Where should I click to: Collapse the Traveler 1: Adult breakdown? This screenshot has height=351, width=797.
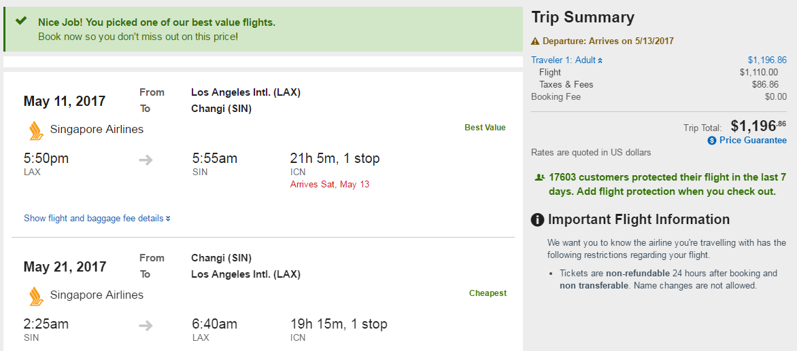(x=567, y=60)
